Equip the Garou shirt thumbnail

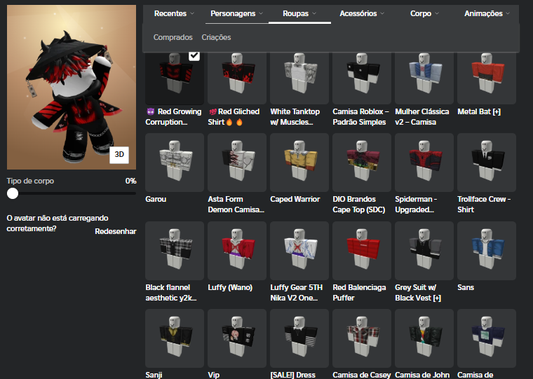[x=175, y=163]
